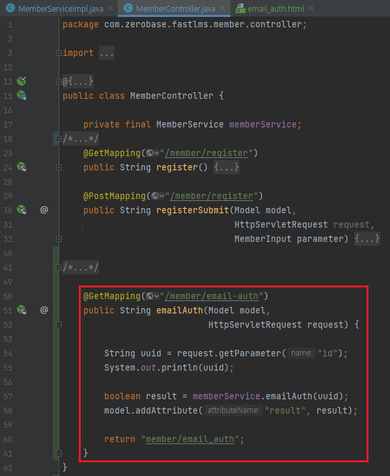
Task: Expand the folded comment on line 18
Action: point(59,139)
